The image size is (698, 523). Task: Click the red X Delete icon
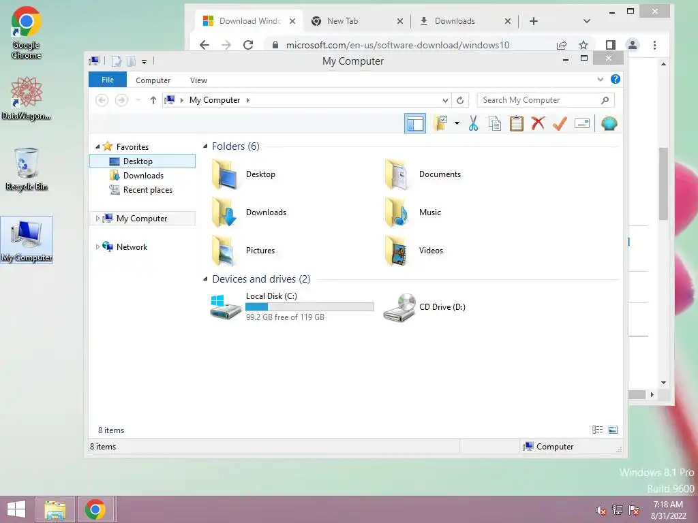(538, 123)
